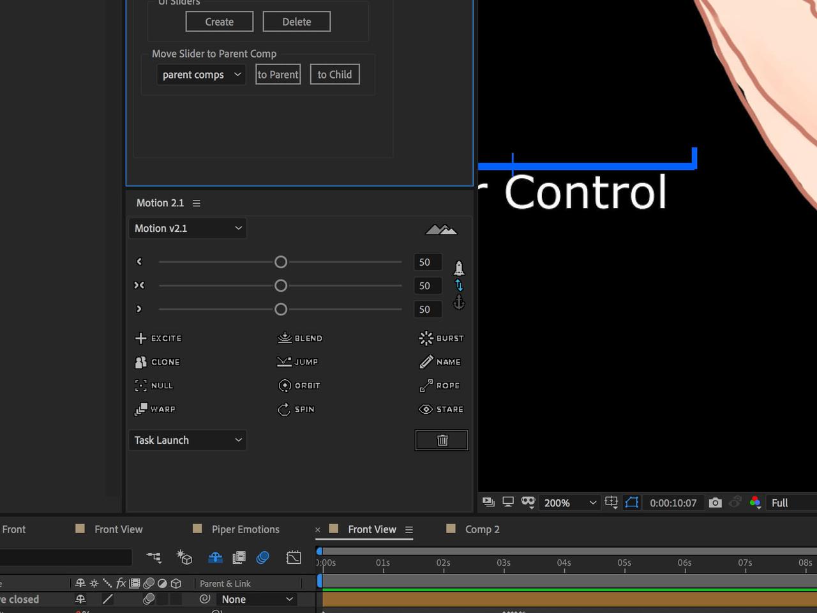
Task: Switch to the Comp 2 tab
Action: (x=482, y=529)
